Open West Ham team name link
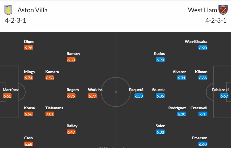 (x=202, y=10)
